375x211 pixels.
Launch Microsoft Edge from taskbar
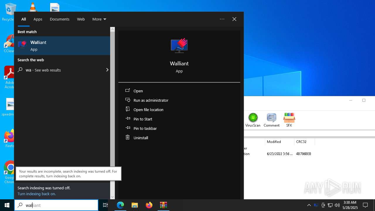(x=120, y=205)
